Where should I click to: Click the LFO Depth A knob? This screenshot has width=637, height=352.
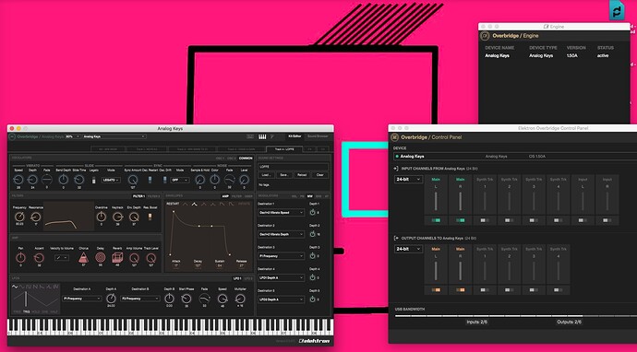[111, 299]
